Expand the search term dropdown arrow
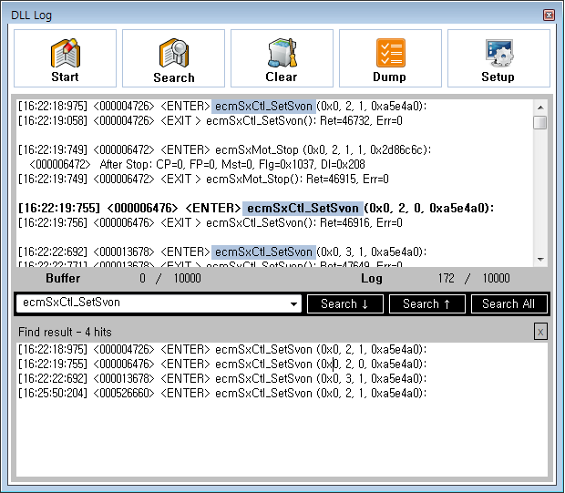 coord(293,304)
